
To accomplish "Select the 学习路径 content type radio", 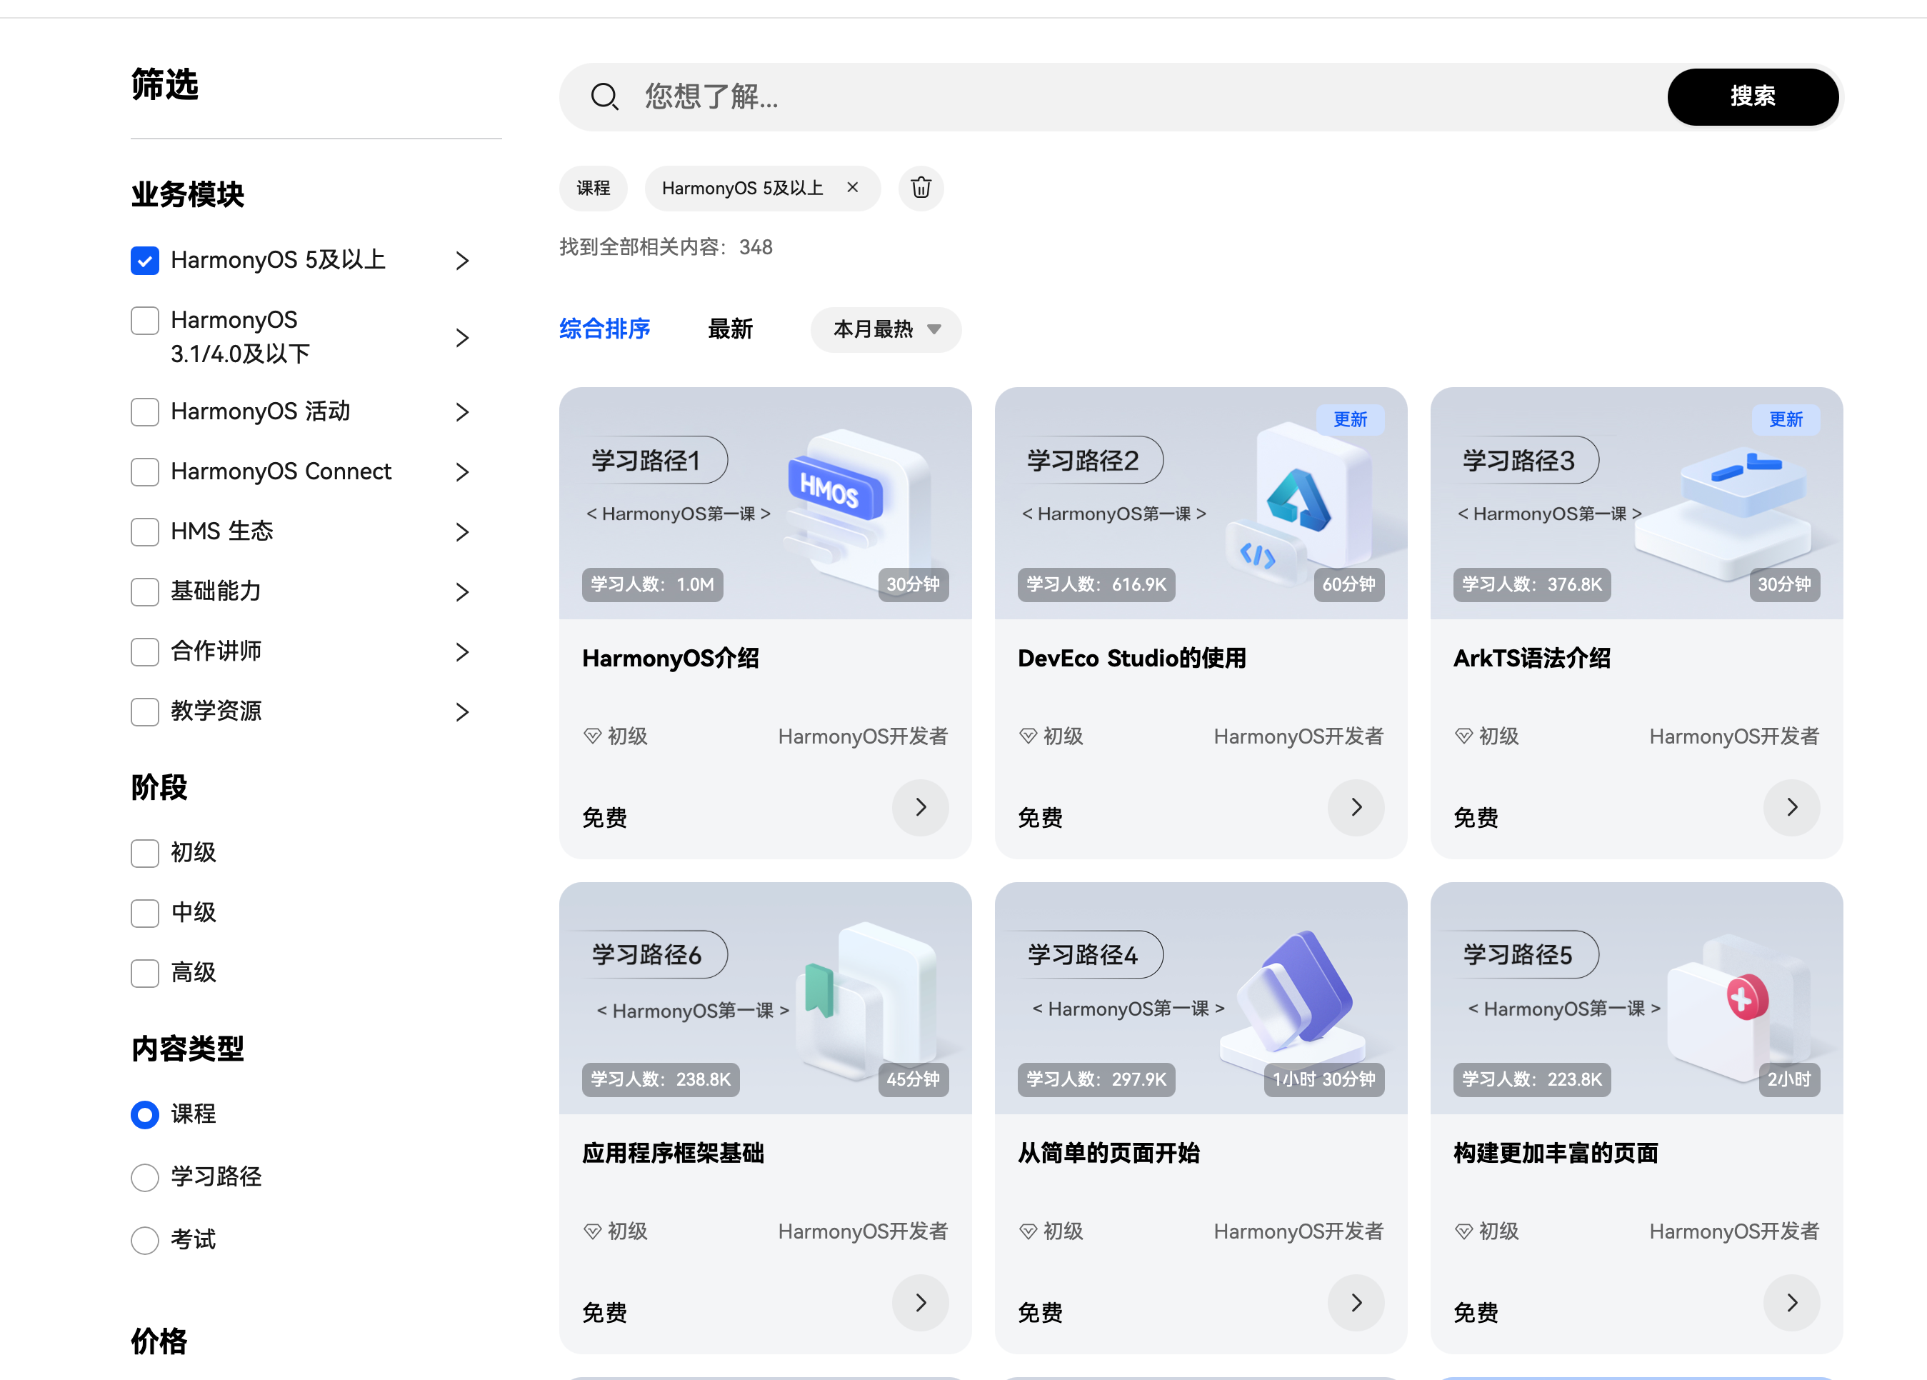I will 145,1178.
